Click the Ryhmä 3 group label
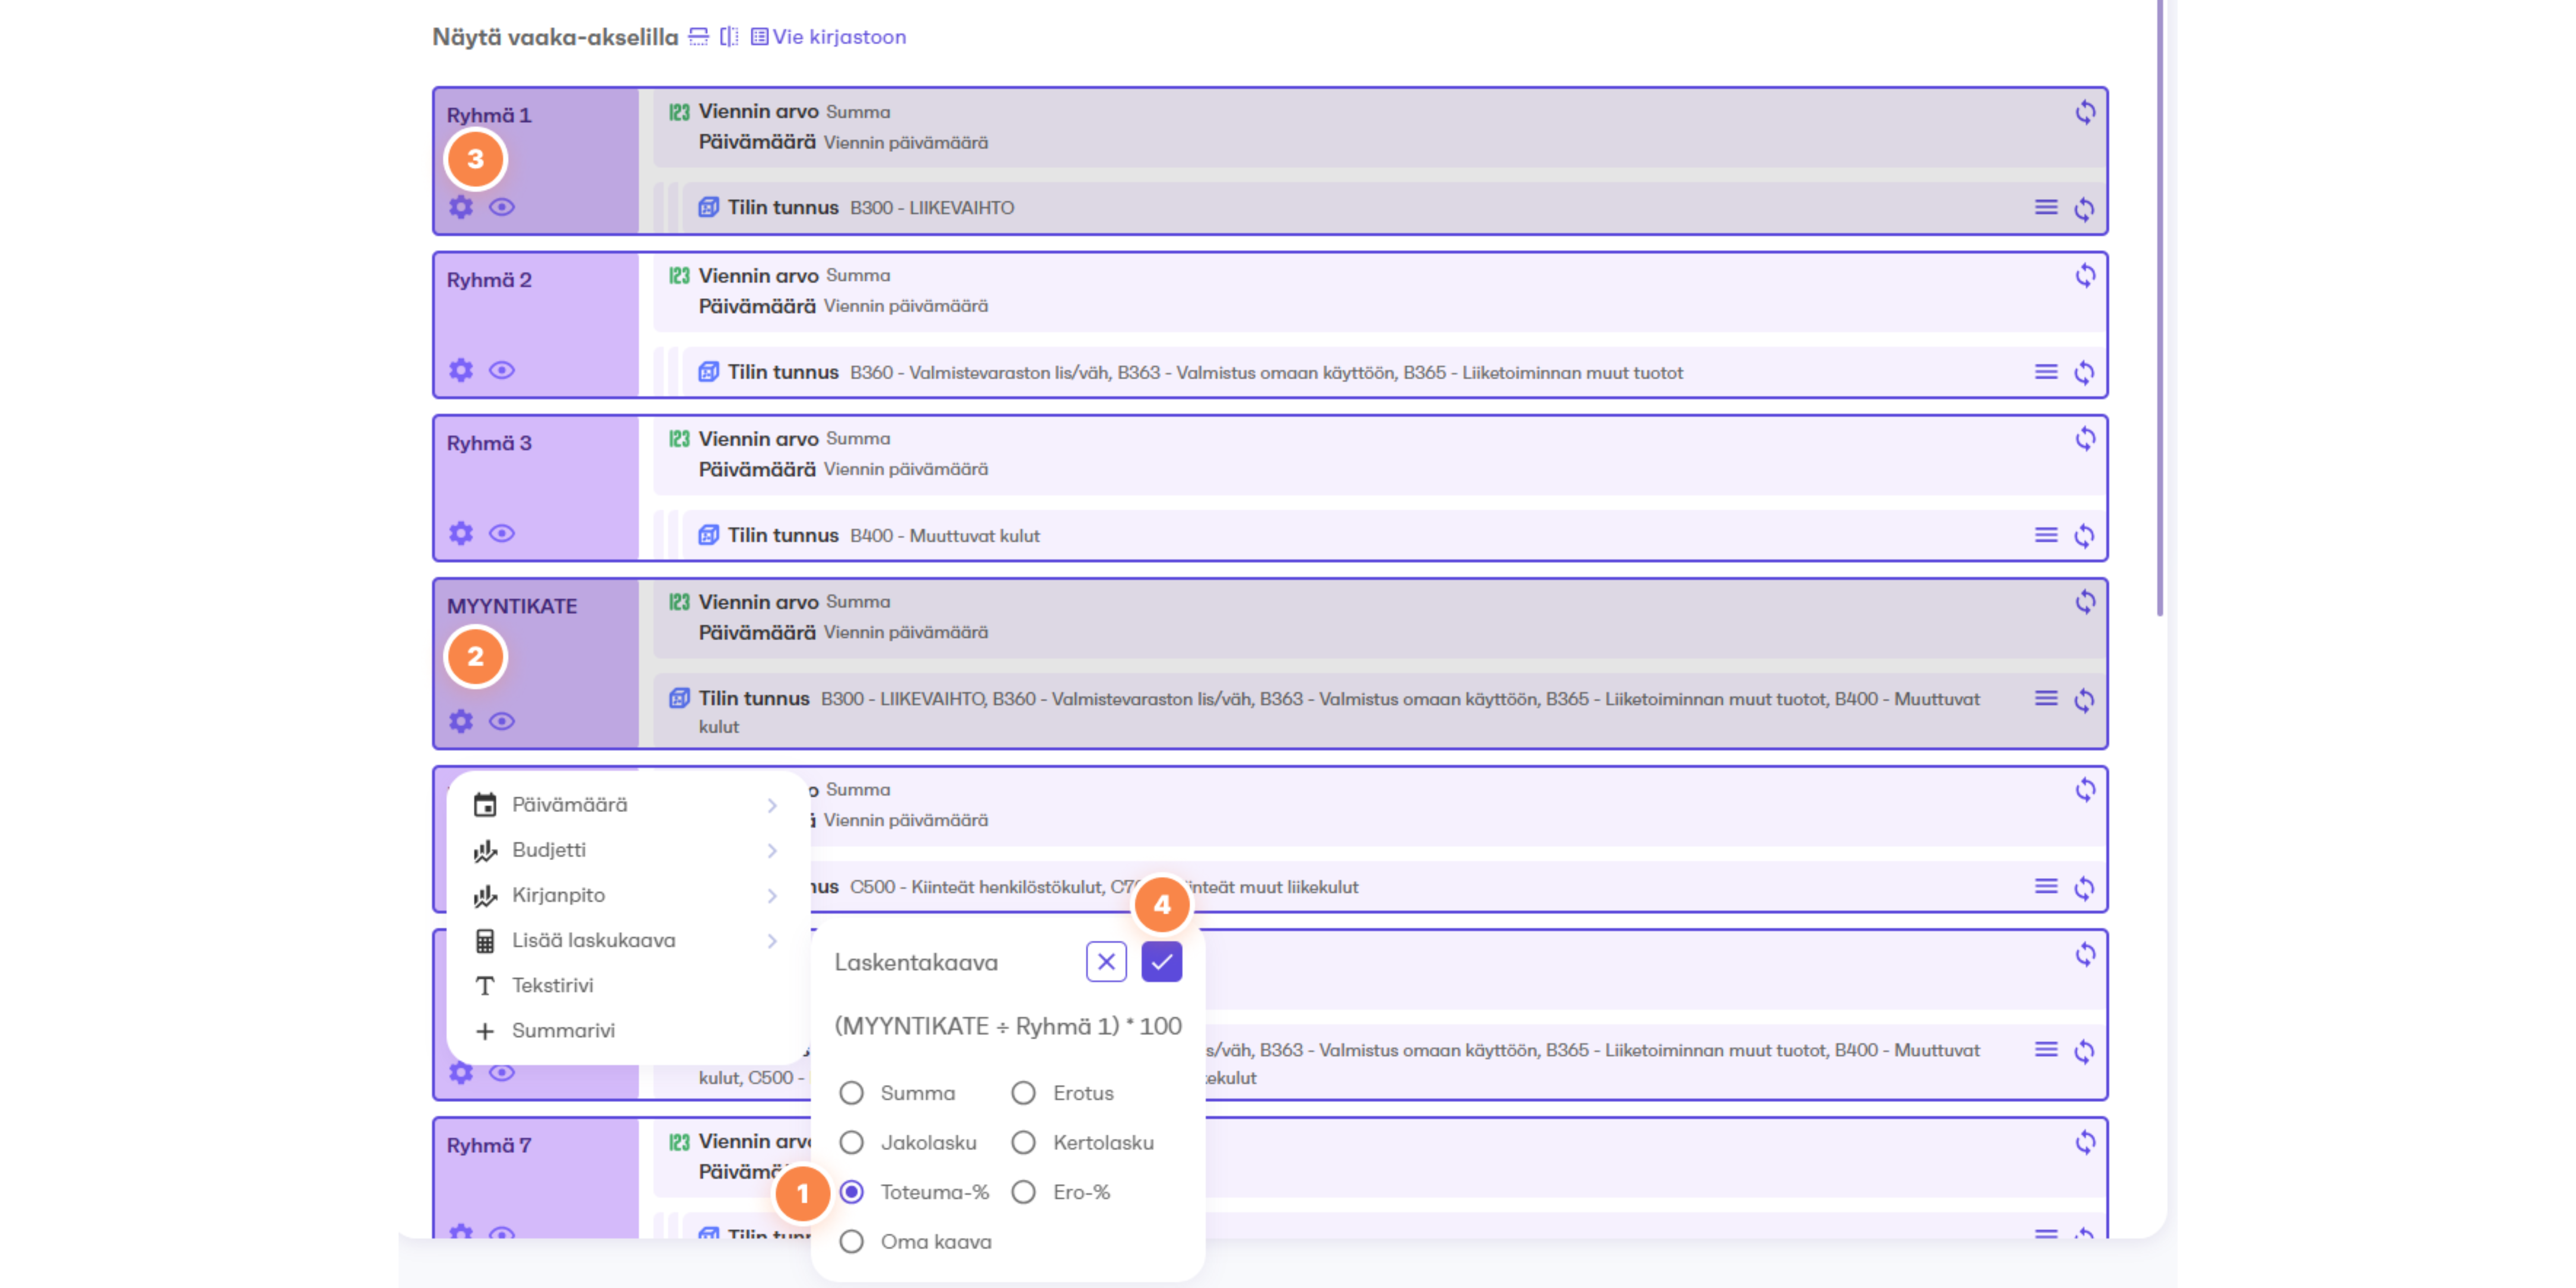Viewport: 2576px width, 1288px height. [489, 443]
